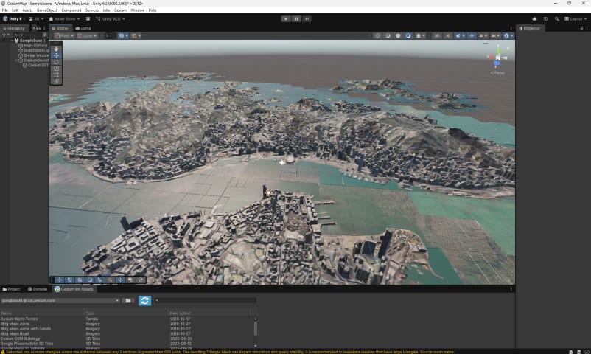Switch to the Hierarchy tab
The height and width of the screenshot is (354, 591).
coord(14,28)
